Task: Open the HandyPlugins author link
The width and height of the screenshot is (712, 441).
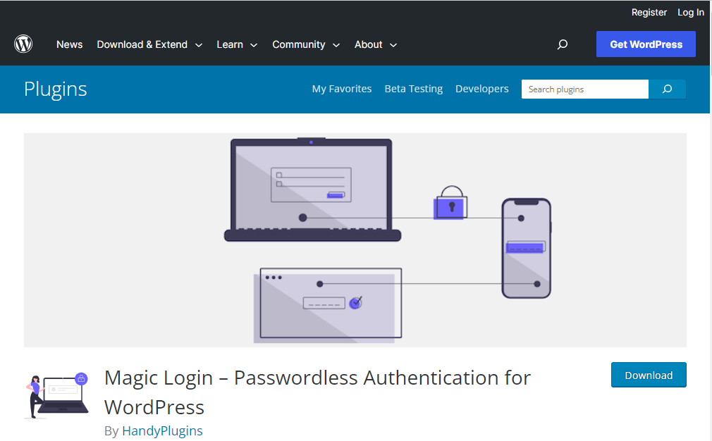Action: pos(162,430)
